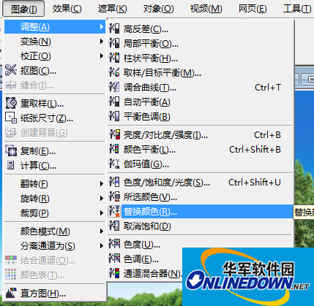
Task: Click the High Contrast icon (高反差)
Action: 114,28
